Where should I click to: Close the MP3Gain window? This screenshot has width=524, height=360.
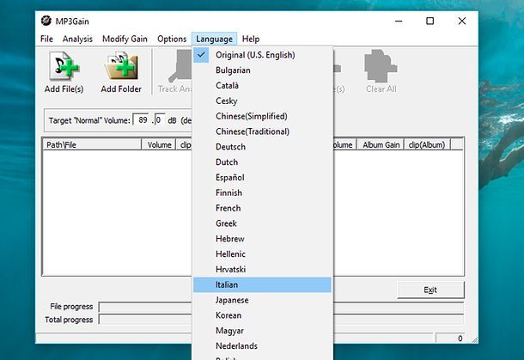coord(462,21)
